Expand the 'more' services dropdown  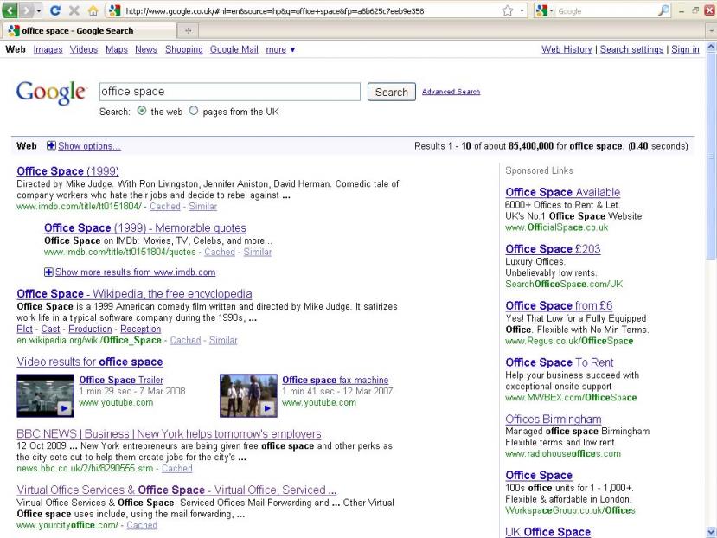click(x=280, y=49)
